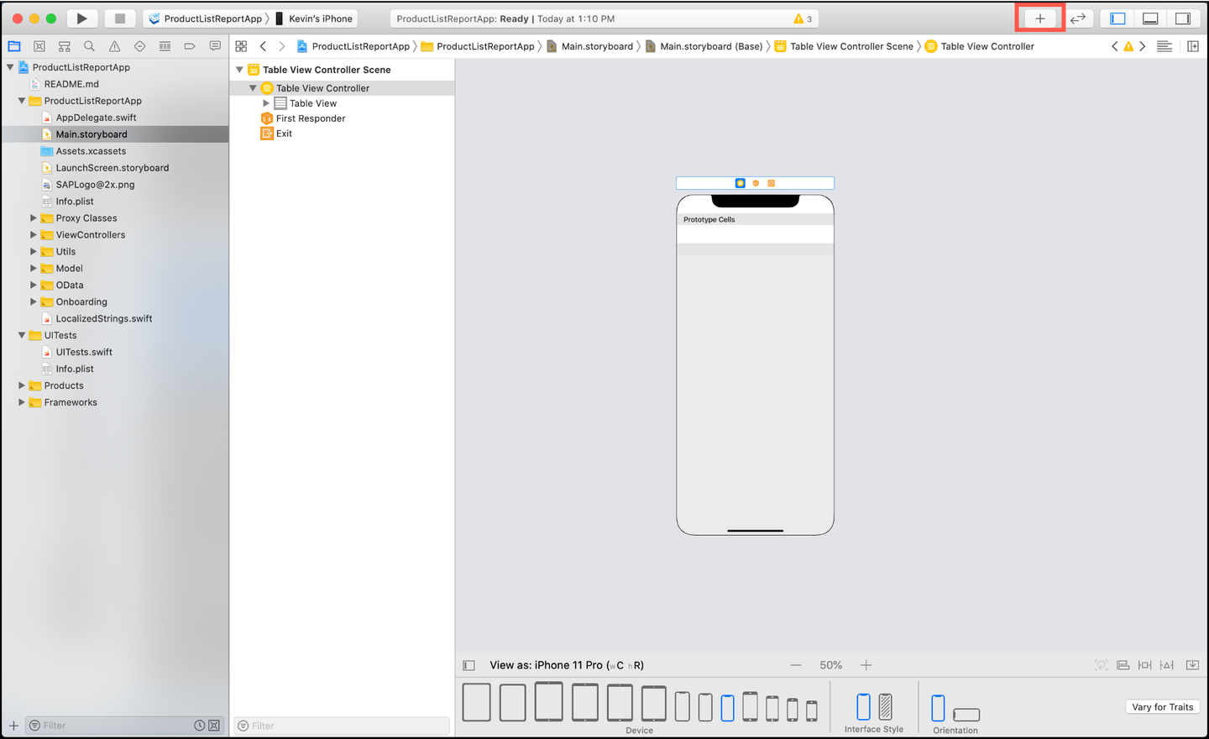Open the report navigator speech bubble tab
The width and height of the screenshot is (1209, 739).
[x=215, y=46]
